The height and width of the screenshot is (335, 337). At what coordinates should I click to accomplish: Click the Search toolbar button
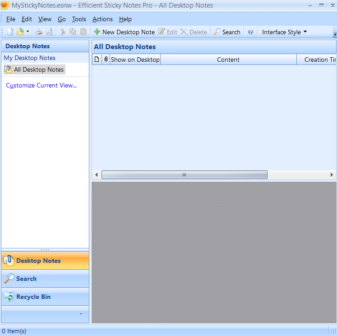point(227,32)
